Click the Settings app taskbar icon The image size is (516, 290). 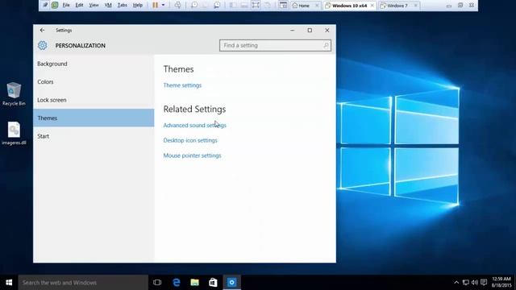tap(231, 283)
